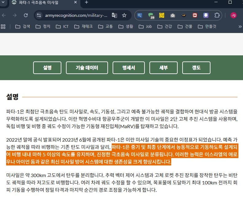Open the tab search dropdown chevron
The image size is (243, 200).
[x=3, y=2]
